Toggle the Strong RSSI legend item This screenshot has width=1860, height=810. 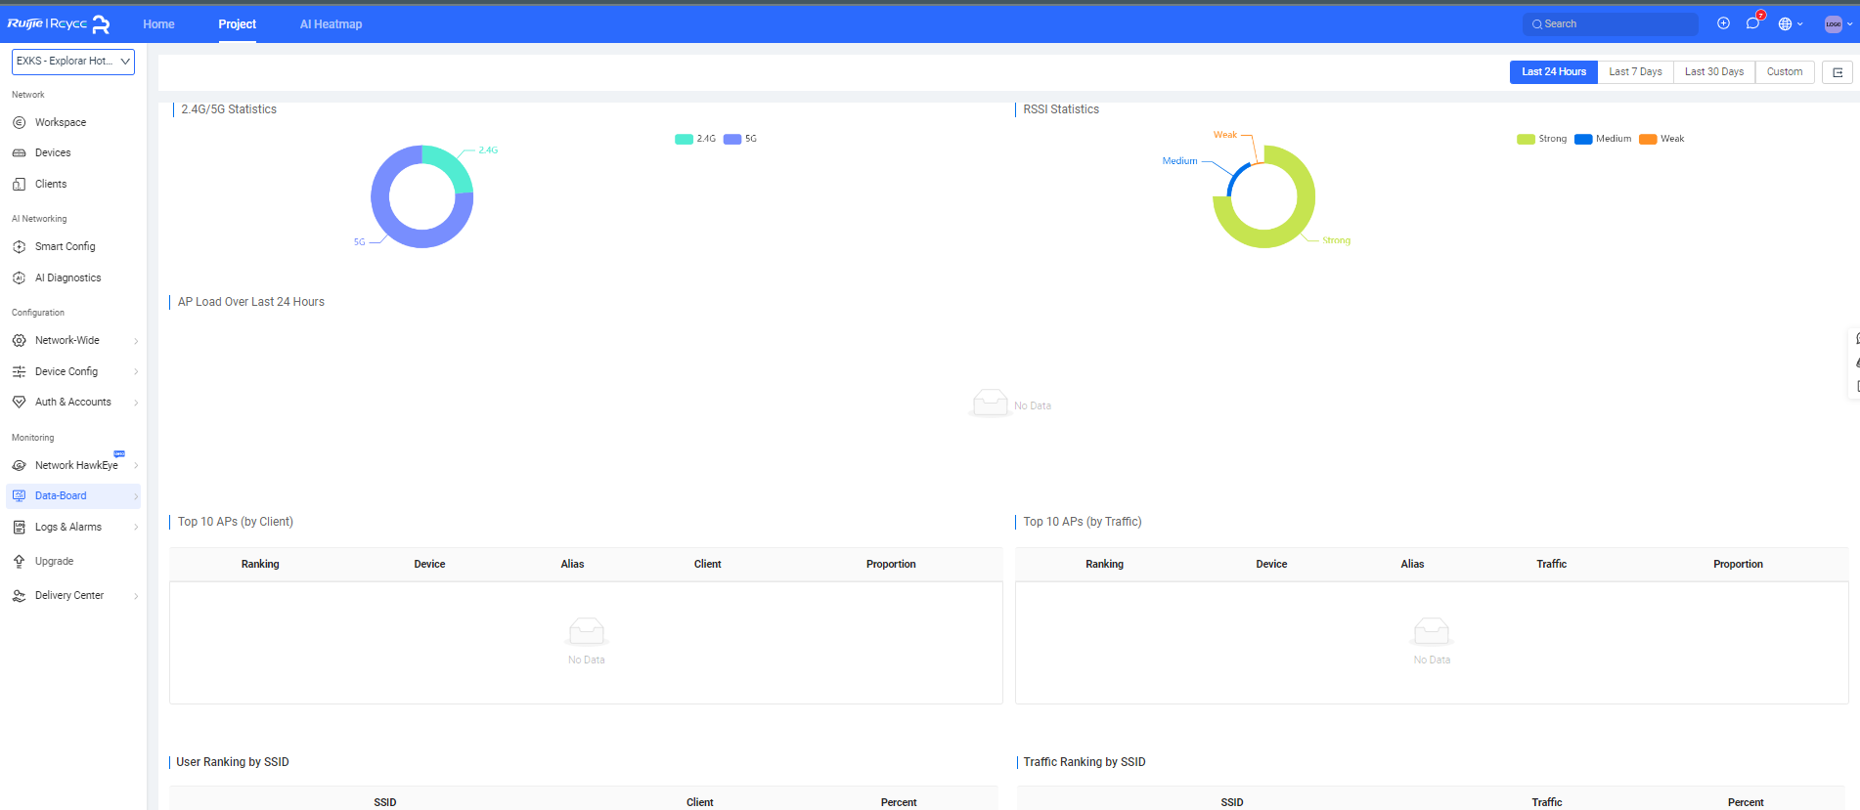(x=1541, y=139)
